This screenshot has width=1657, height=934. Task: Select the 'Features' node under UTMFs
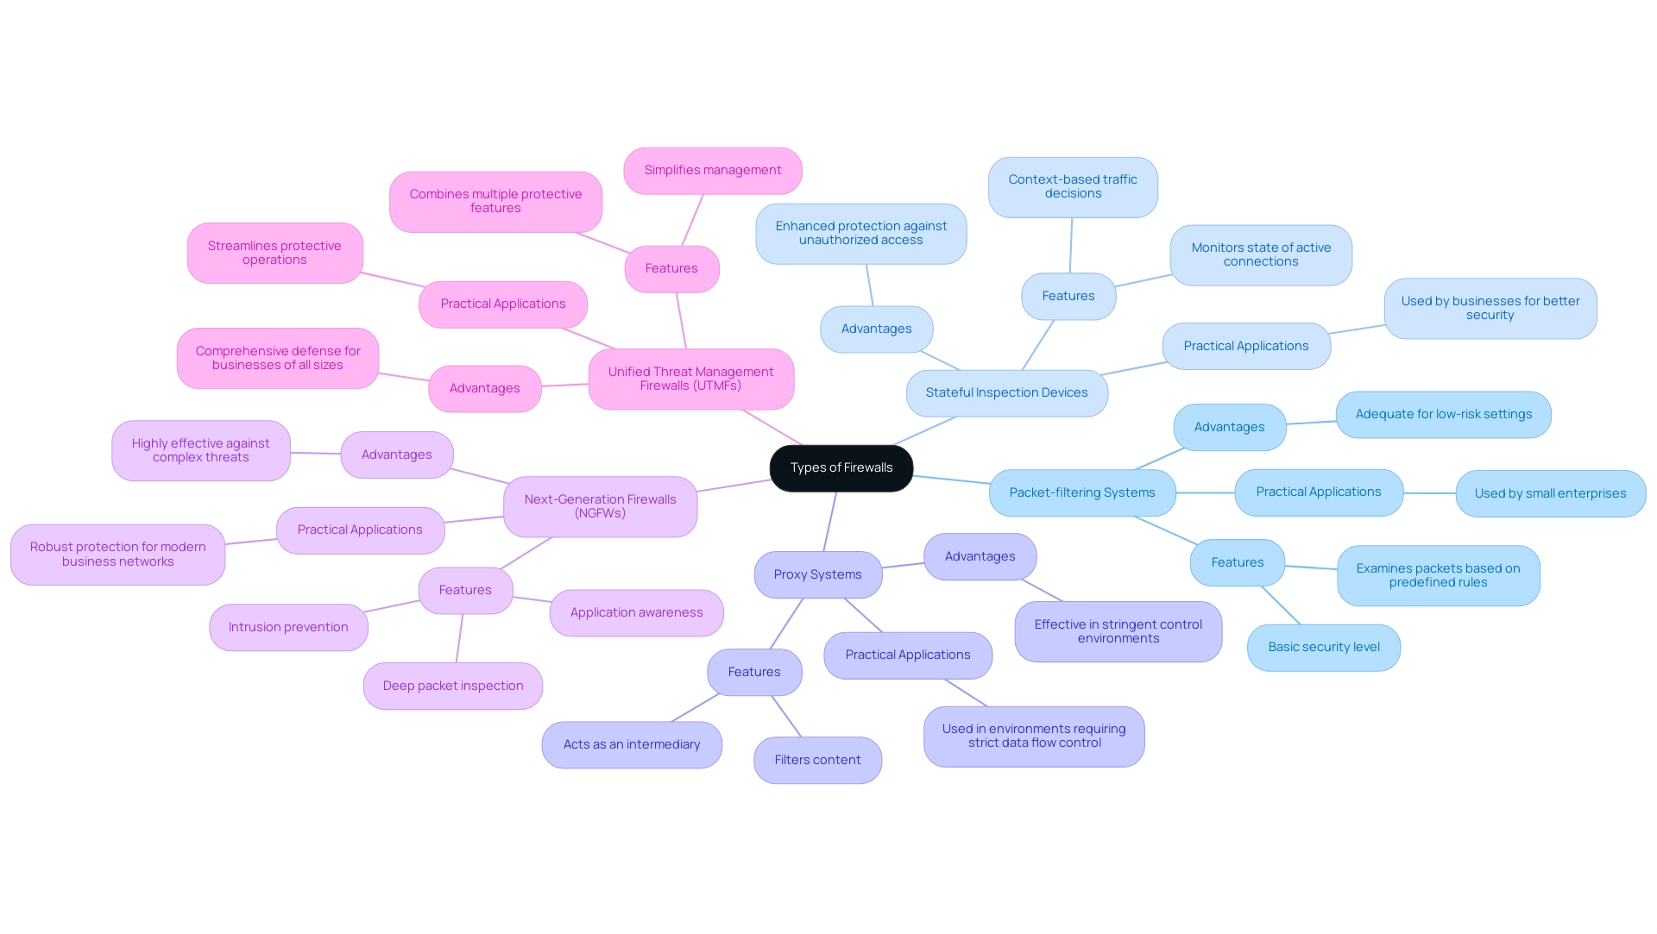[x=671, y=267]
